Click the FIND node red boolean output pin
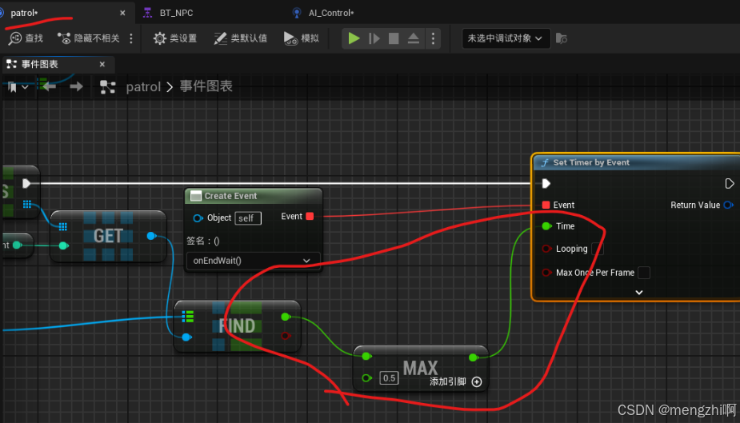The height and width of the screenshot is (423, 740). point(285,336)
